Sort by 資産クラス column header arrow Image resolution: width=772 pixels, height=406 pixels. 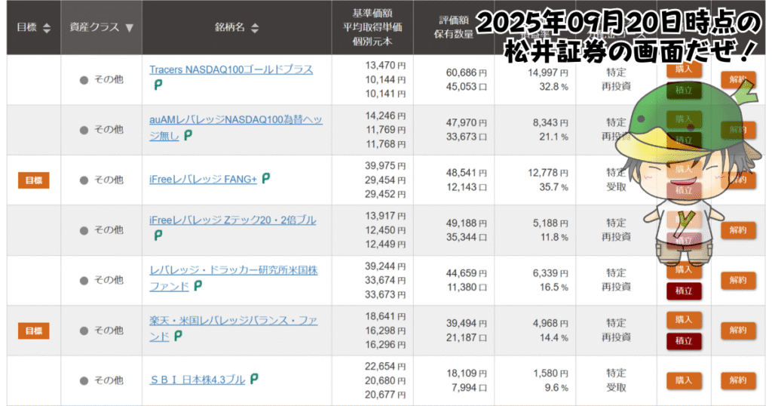tap(130, 28)
